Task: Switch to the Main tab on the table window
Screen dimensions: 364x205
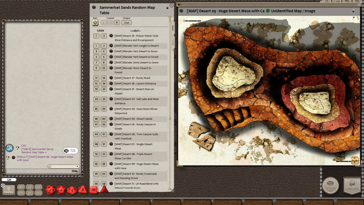Action: pyautogui.click(x=173, y=28)
